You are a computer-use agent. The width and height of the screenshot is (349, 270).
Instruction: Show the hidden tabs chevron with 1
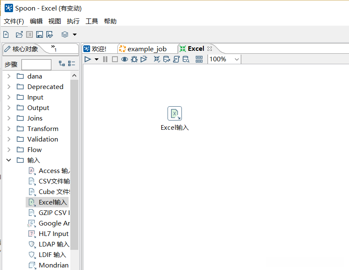point(53,48)
